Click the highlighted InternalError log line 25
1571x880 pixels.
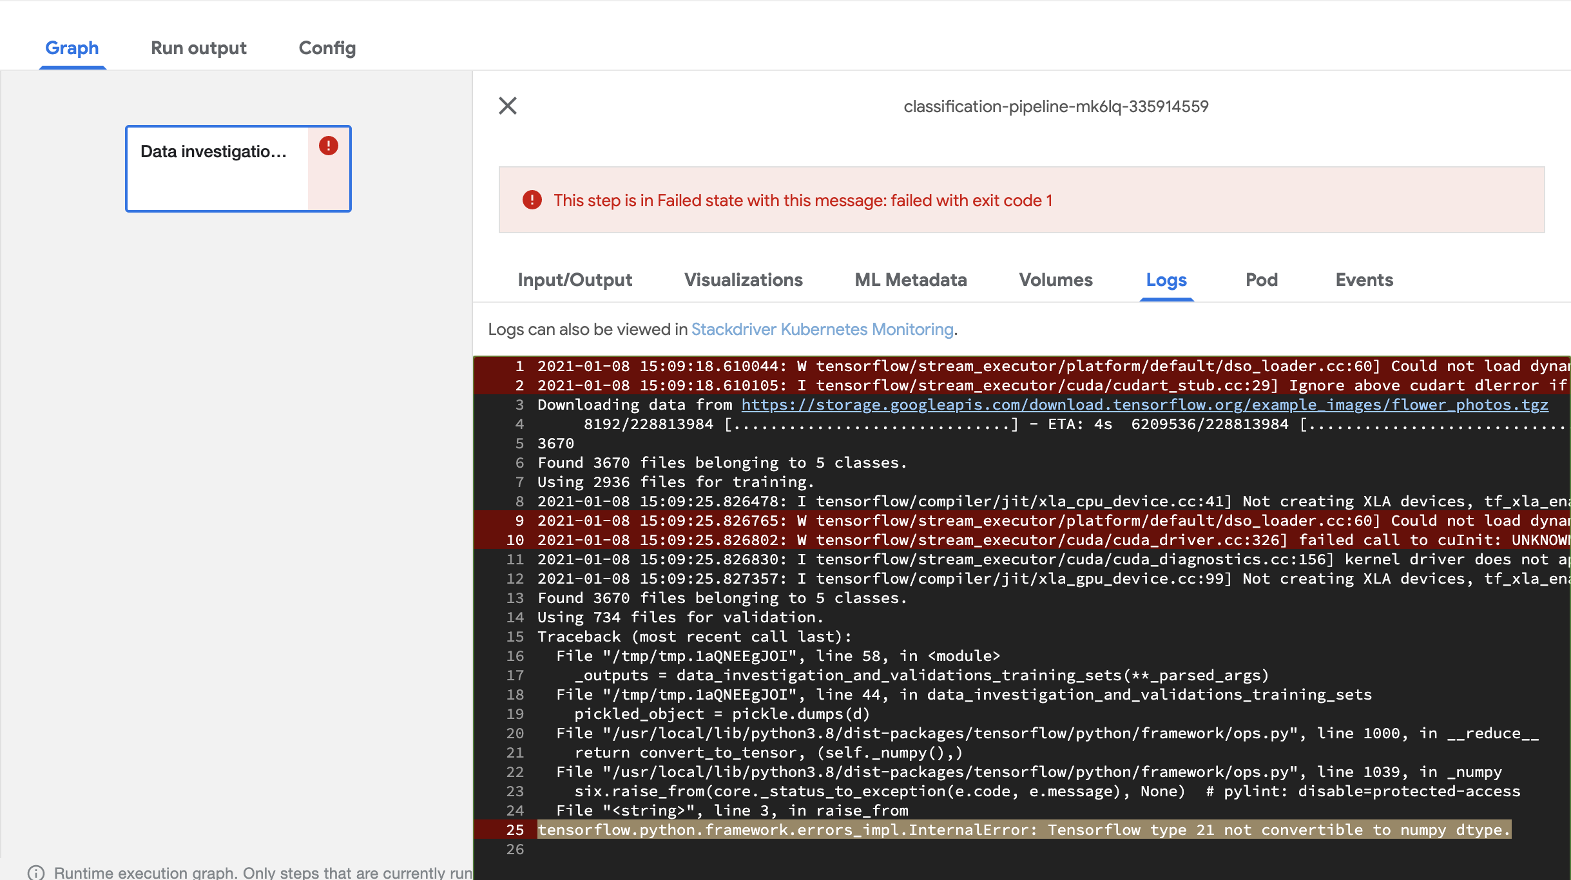click(x=1023, y=830)
